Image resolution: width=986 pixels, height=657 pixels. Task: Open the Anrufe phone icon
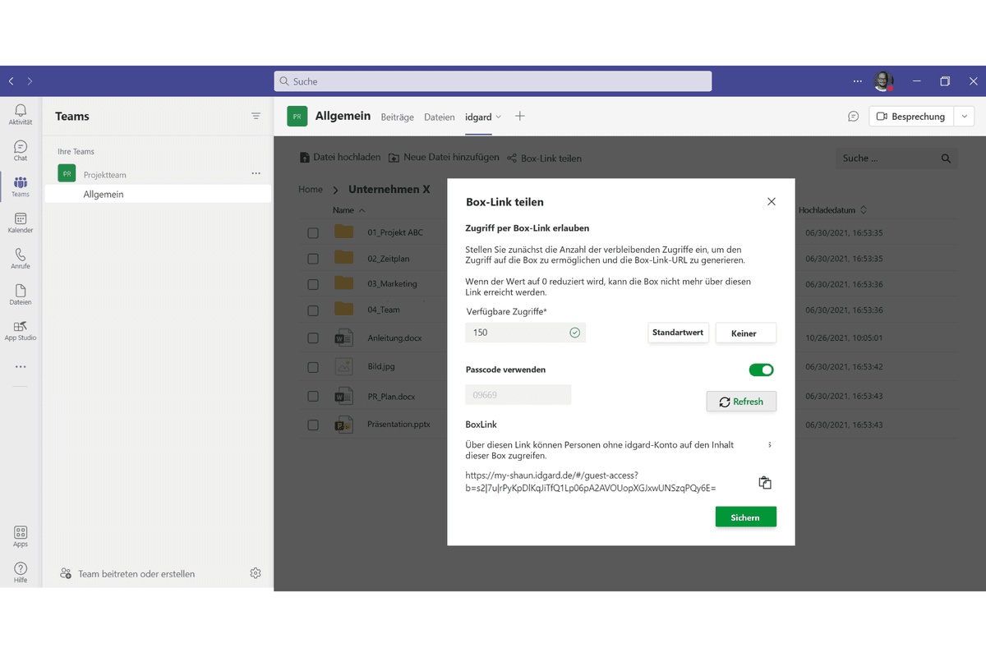tap(21, 259)
